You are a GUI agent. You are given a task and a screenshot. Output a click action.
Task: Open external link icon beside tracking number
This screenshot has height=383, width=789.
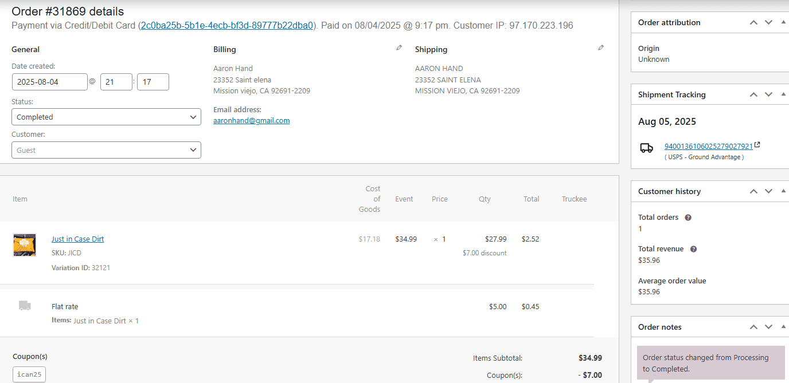[x=757, y=145]
